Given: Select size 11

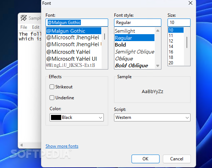Looking at the screenshot, I should tap(176, 36).
